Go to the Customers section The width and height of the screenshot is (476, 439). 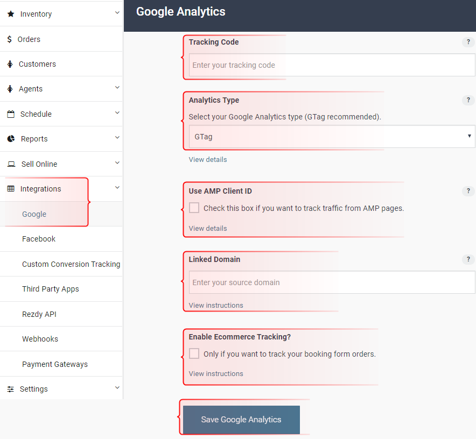(61, 64)
